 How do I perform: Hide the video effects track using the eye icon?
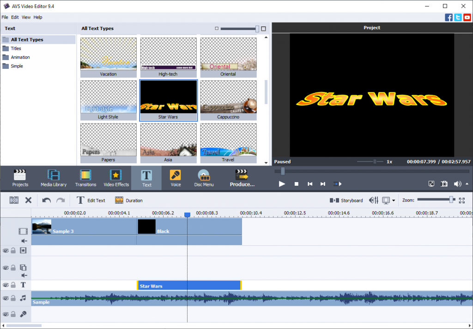point(6,251)
